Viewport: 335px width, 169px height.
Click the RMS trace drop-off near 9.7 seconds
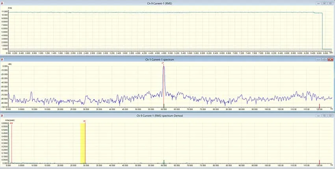(322, 31)
